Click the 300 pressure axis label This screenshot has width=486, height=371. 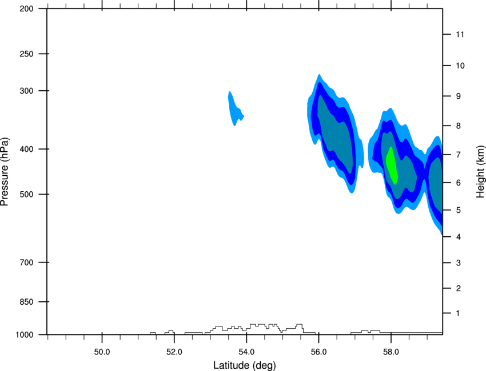(x=26, y=91)
